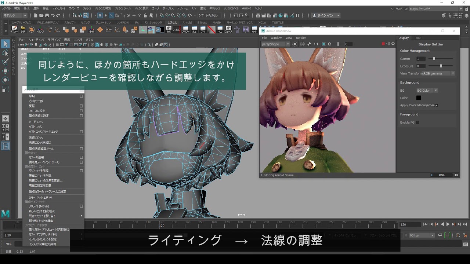Click the 1:1 zoom icon in RenderView
The image size is (470, 264).
tap(316, 44)
